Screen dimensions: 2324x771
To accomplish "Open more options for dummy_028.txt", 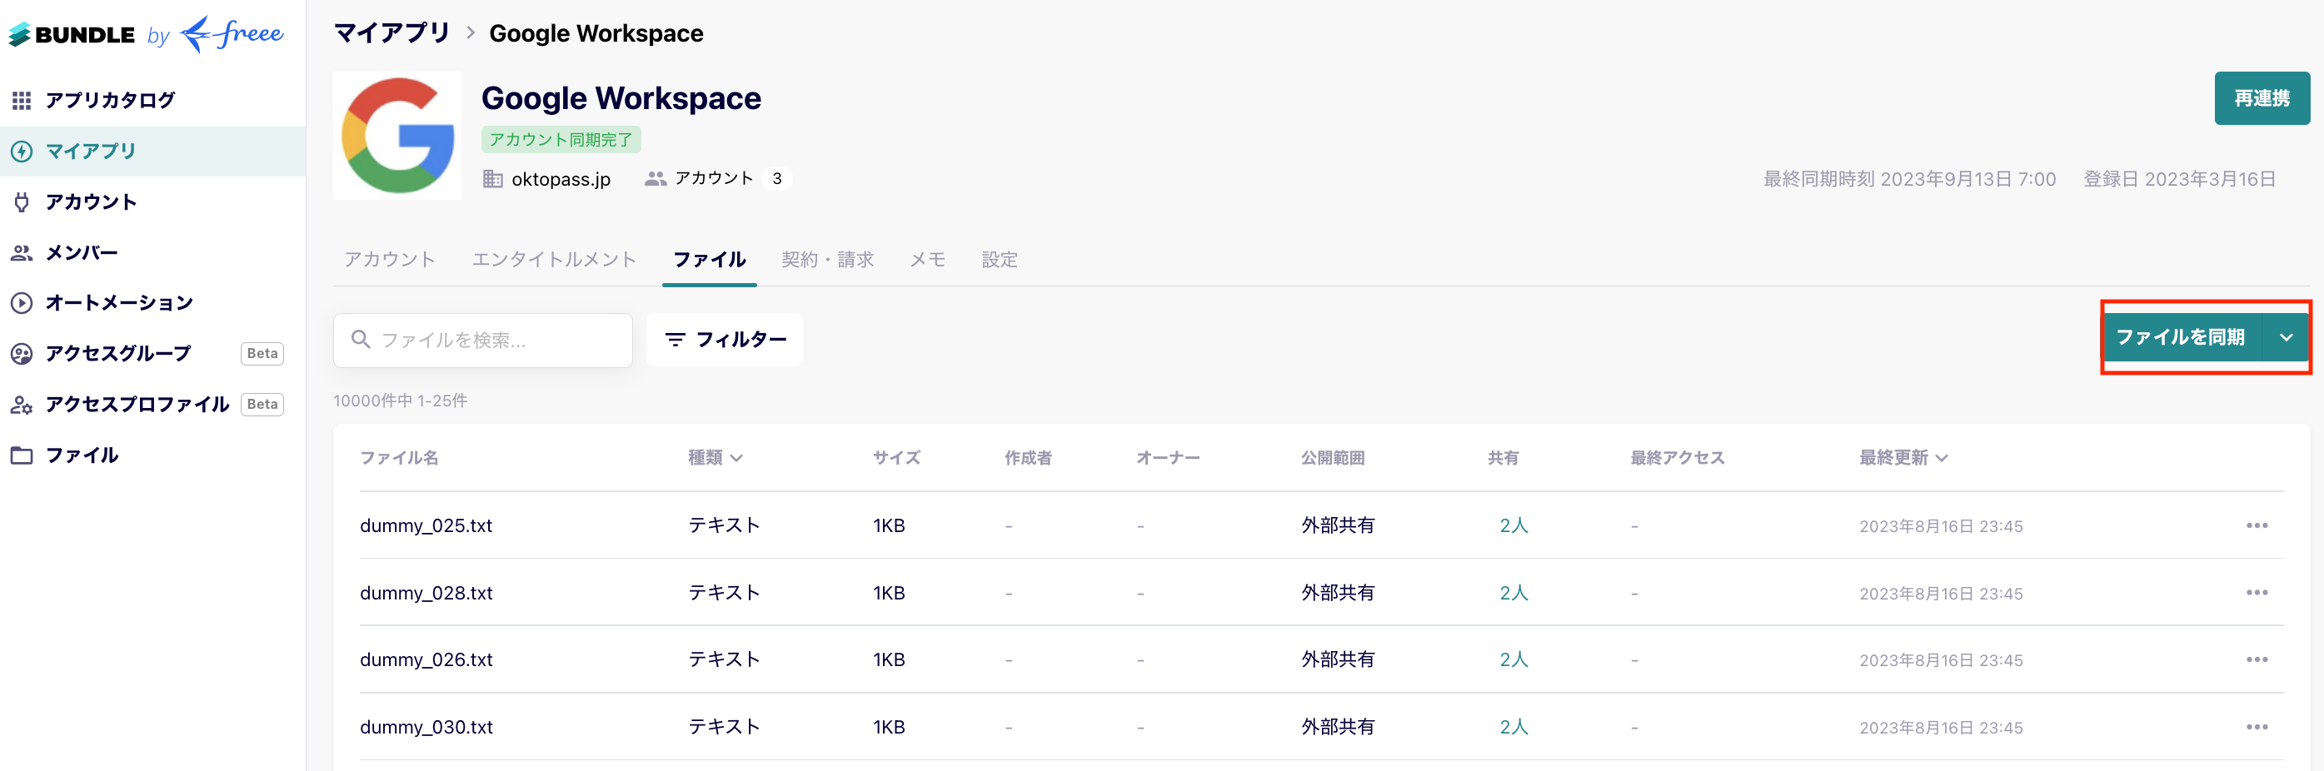I will pos(2257,594).
